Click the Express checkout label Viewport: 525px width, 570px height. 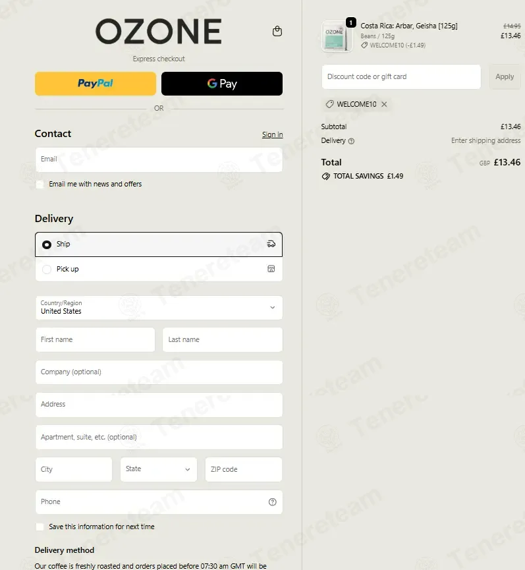click(159, 59)
